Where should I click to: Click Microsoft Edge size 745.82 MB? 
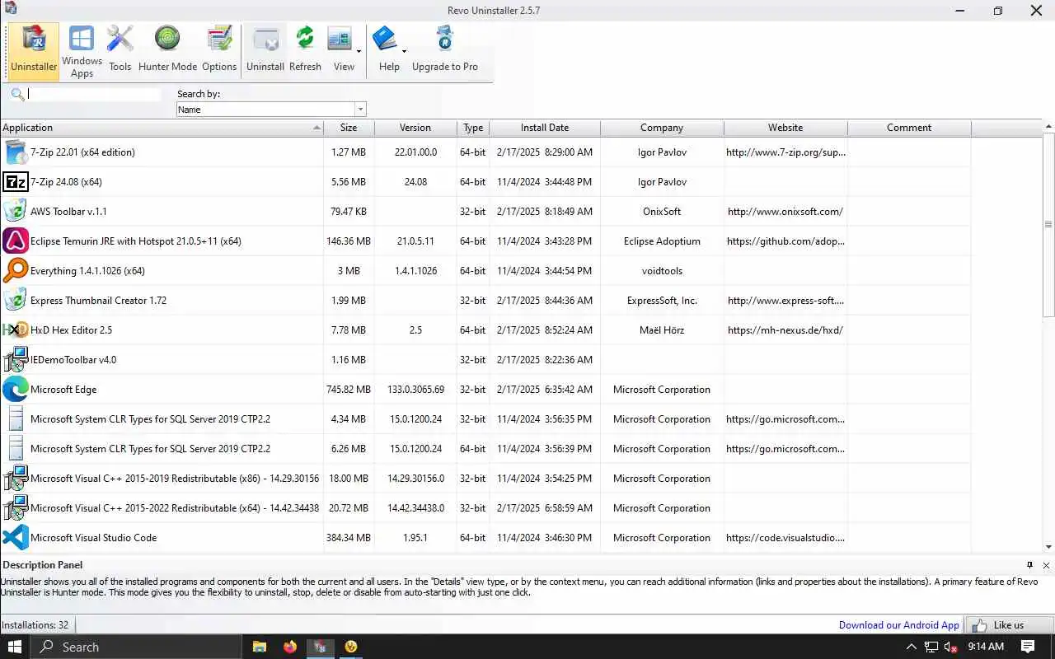[349, 390]
